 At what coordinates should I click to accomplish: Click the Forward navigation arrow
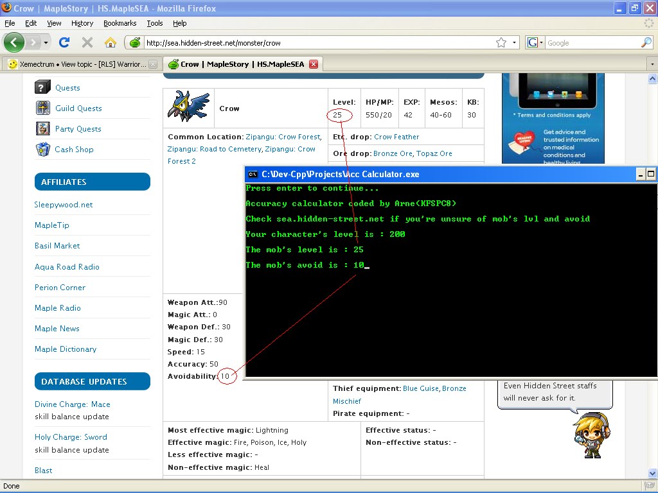point(33,42)
